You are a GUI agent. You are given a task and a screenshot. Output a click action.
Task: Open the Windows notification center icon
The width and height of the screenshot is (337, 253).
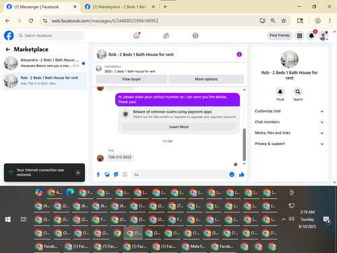pyautogui.click(x=326, y=220)
